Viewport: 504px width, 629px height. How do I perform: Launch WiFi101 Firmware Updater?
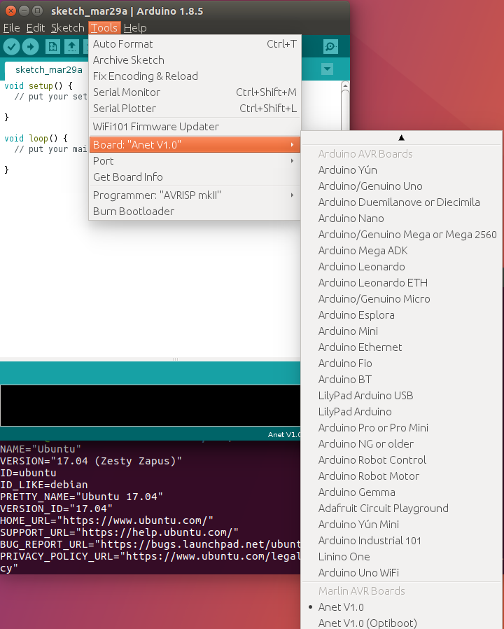coord(195,126)
